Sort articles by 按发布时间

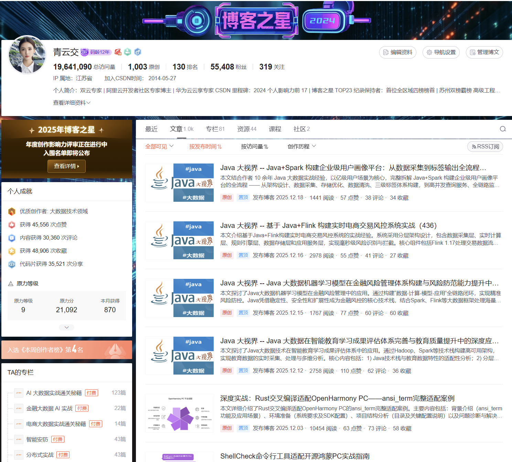[205, 146]
